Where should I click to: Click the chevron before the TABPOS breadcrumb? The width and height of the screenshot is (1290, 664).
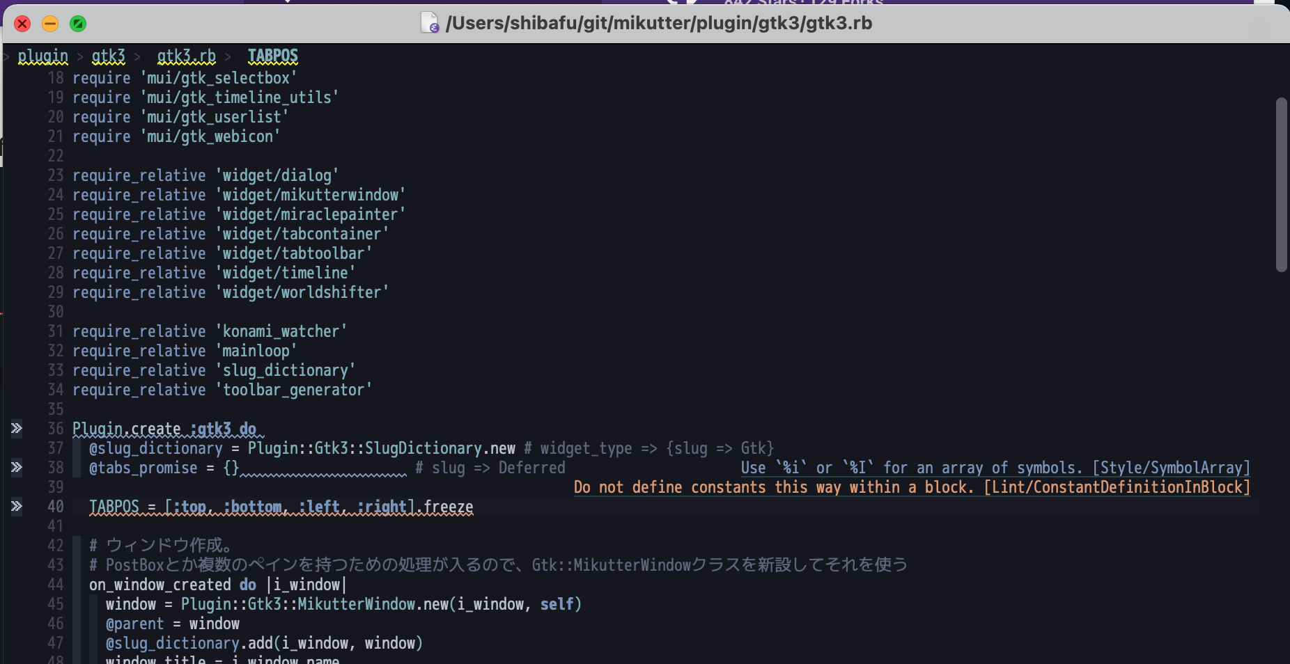(228, 56)
